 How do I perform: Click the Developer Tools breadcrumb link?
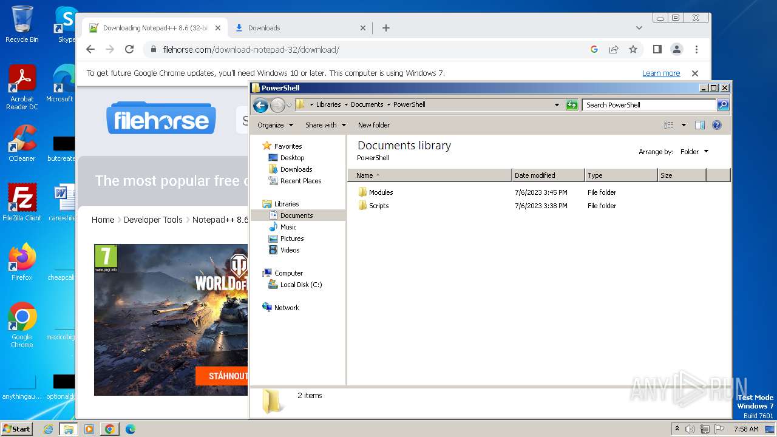[x=153, y=220]
